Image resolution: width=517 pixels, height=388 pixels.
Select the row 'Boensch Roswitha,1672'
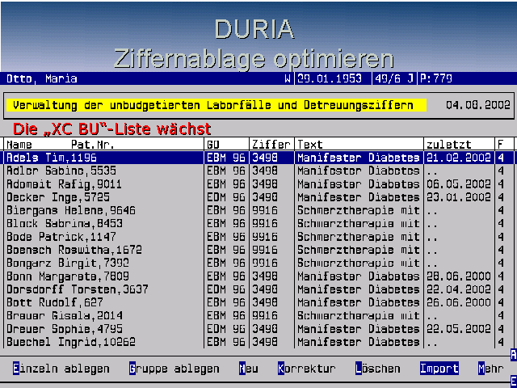pyautogui.click(x=258, y=250)
